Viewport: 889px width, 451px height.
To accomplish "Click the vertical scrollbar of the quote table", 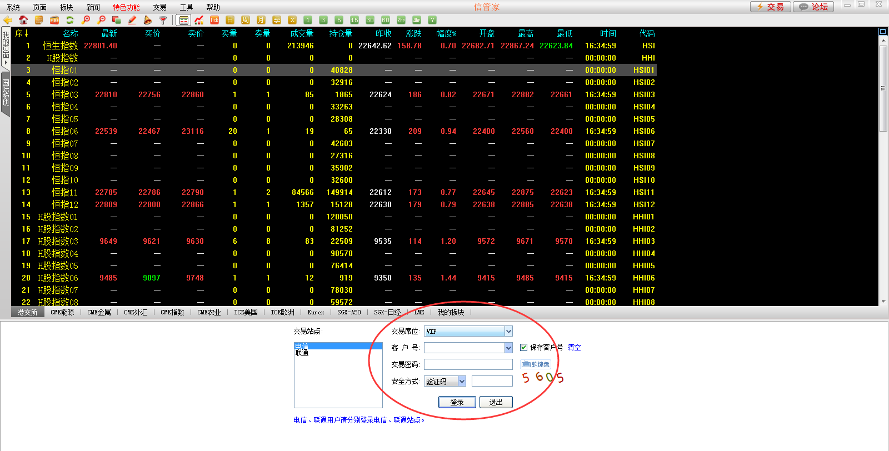I will click(883, 167).
